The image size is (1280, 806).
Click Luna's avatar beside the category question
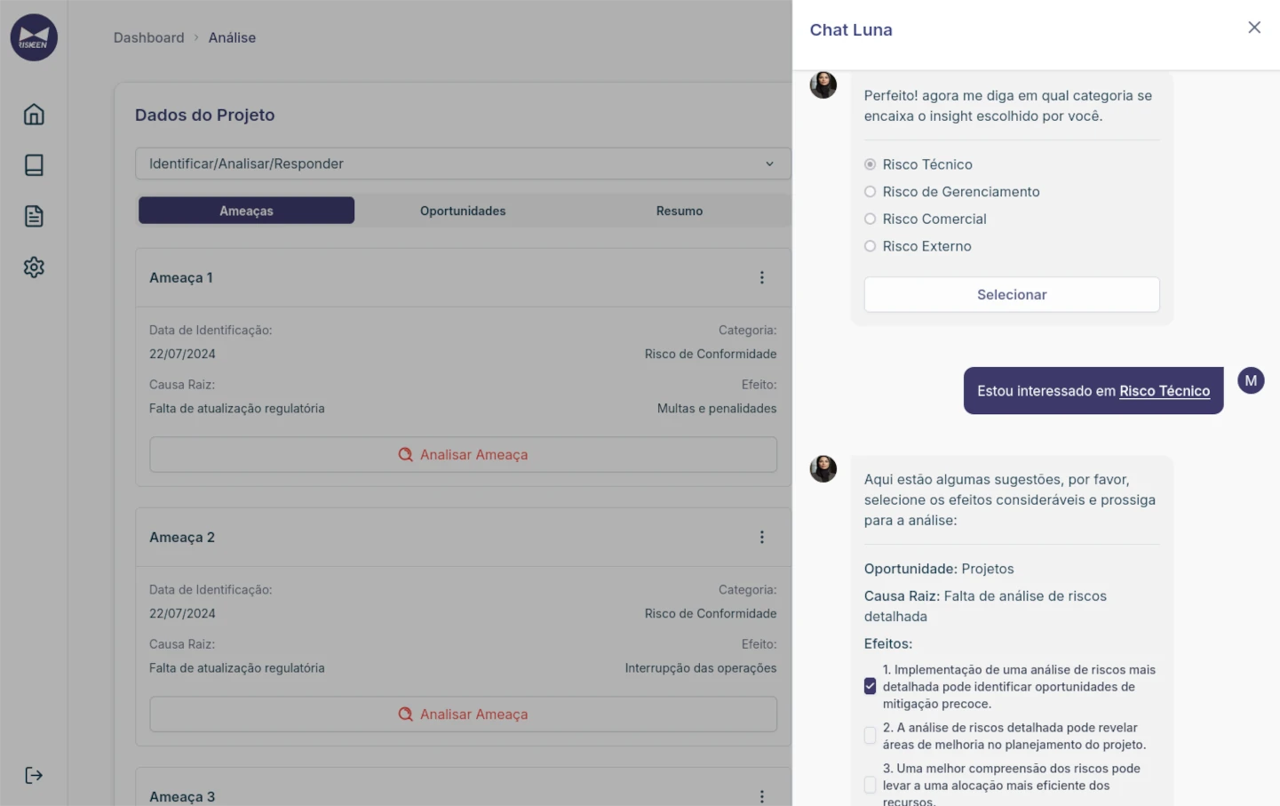click(x=823, y=85)
